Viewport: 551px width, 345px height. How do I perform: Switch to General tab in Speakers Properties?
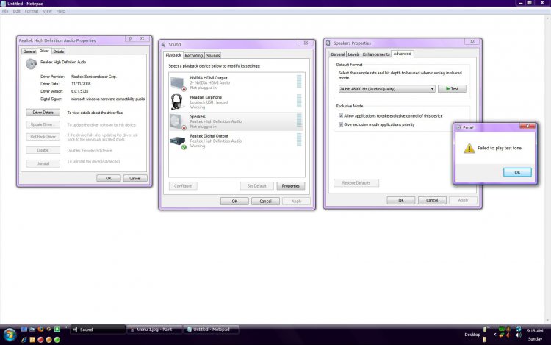(338, 54)
